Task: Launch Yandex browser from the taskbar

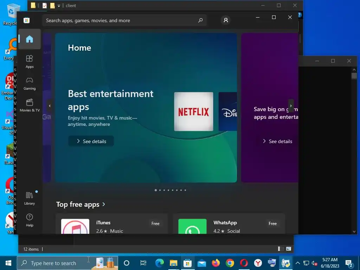Action: click(258, 263)
